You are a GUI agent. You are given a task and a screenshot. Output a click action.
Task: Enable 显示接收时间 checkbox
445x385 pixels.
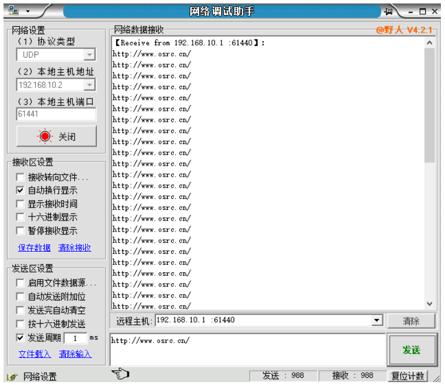(20, 204)
